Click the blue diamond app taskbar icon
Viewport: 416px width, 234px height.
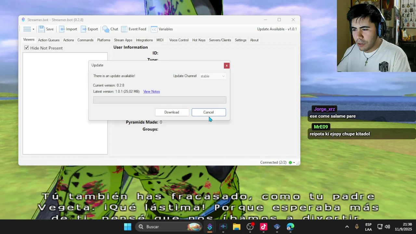coord(277,227)
